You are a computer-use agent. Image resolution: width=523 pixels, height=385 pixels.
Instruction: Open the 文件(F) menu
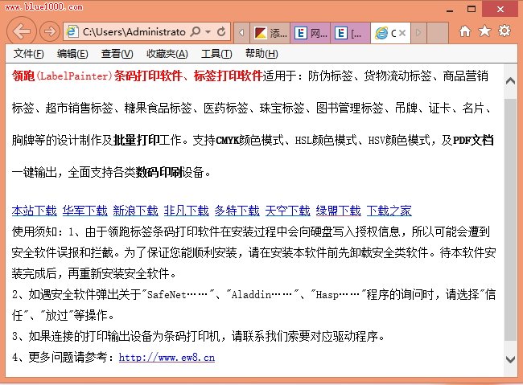28,54
